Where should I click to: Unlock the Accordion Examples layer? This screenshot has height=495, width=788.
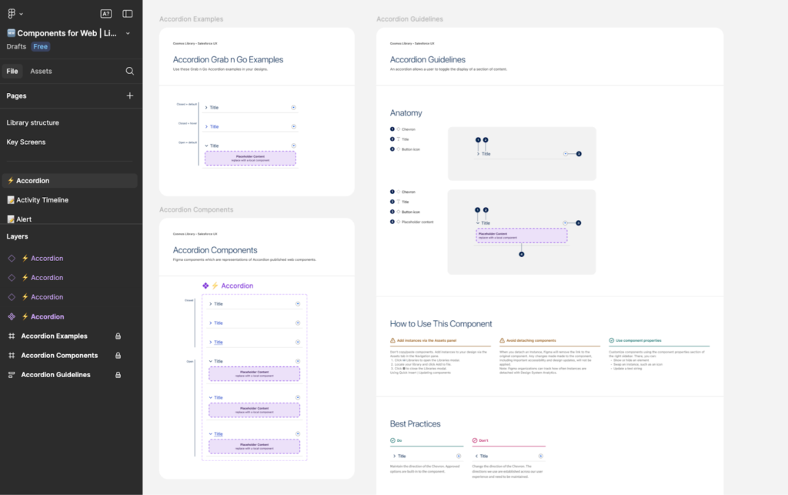pos(118,336)
